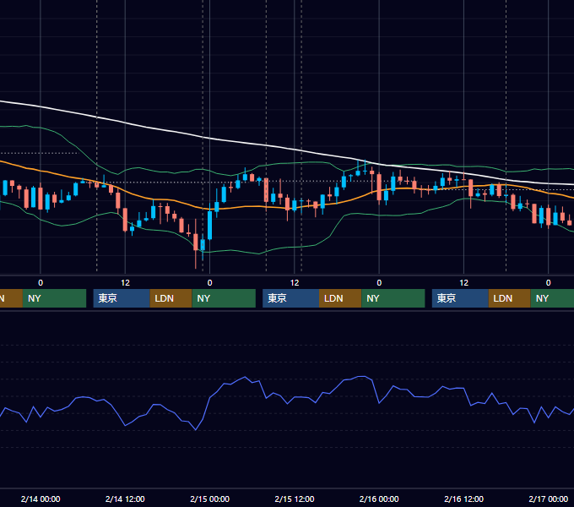
Task: Click the hour label 0 above 2/16 00:00
Action: [x=379, y=283]
